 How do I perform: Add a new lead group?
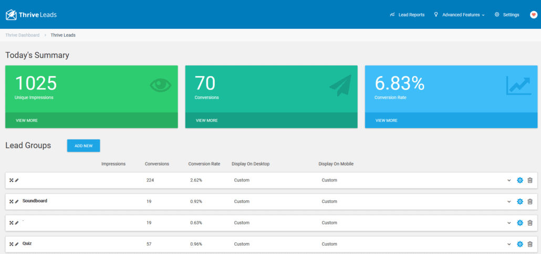click(84, 146)
